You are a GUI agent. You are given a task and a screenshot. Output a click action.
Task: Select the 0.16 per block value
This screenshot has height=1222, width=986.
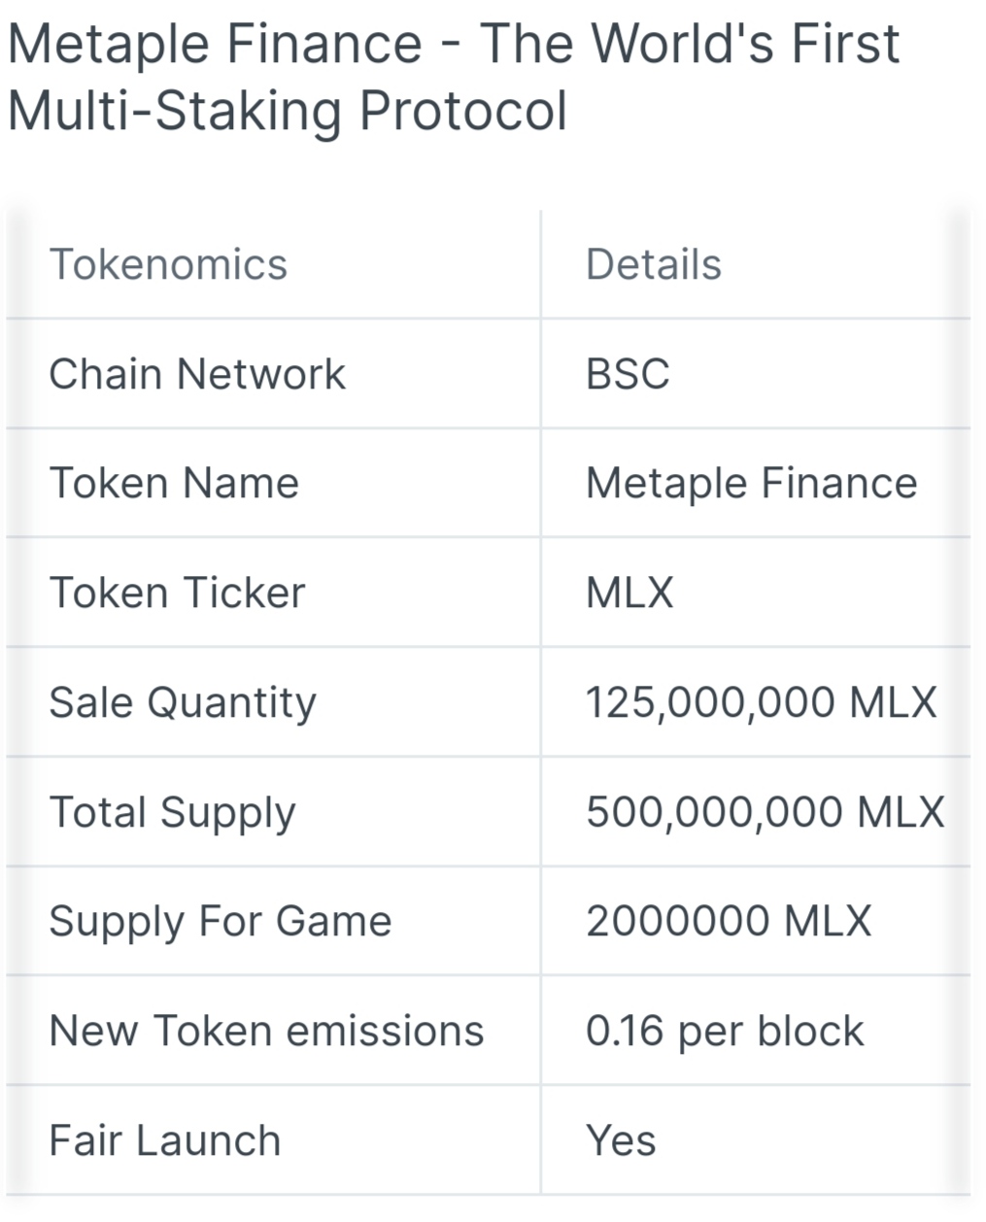pyautogui.click(x=725, y=1031)
